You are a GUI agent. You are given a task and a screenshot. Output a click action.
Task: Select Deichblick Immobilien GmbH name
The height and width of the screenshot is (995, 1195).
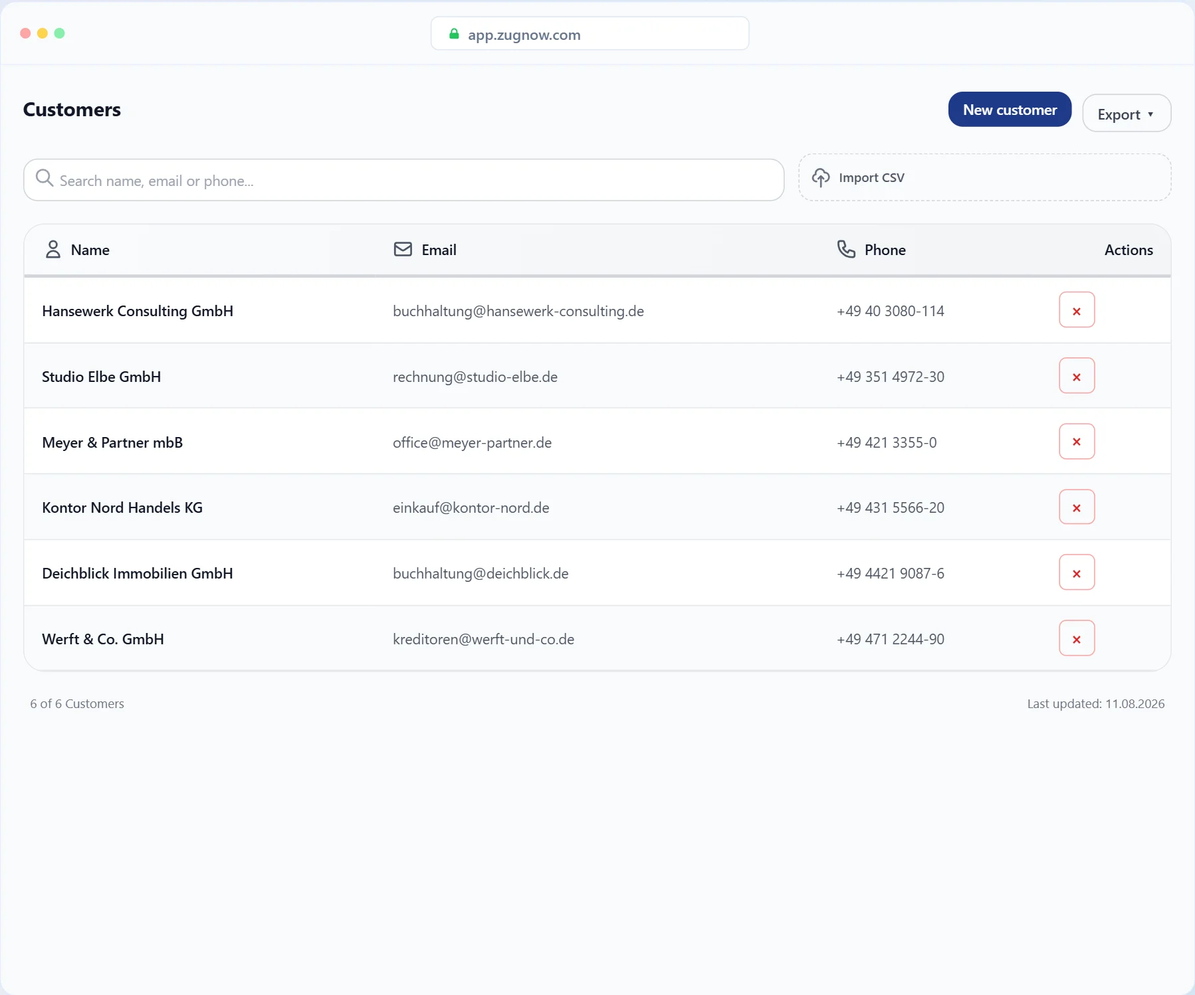(x=138, y=573)
